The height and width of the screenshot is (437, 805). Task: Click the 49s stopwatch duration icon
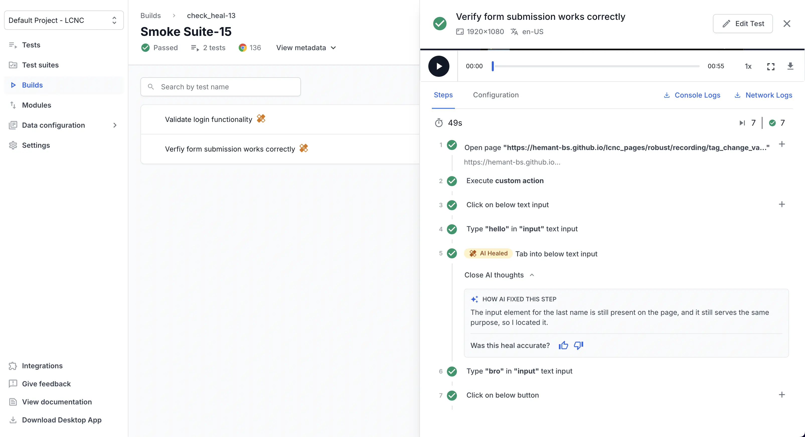[x=439, y=123]
